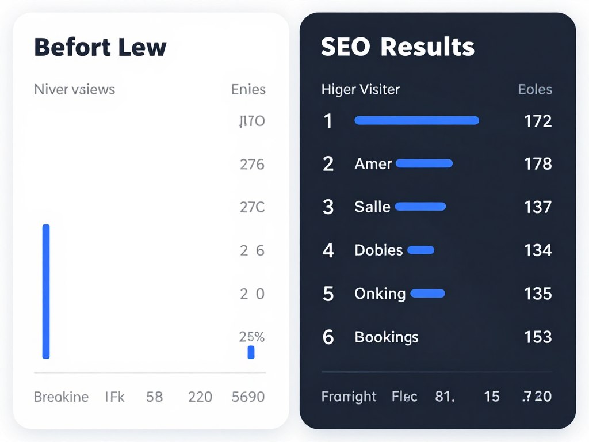Click the value 178 in Amer row
This screenshot has width=589, height=442.
point(538,164)
